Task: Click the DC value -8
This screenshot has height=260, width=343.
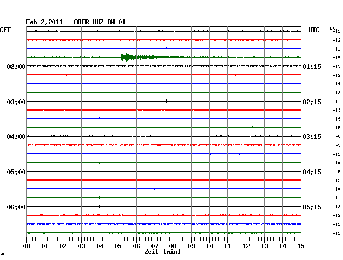Action: coord(338,136)
